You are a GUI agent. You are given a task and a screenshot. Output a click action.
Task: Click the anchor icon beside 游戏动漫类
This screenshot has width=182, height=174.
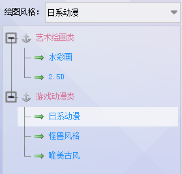[26, 97]
